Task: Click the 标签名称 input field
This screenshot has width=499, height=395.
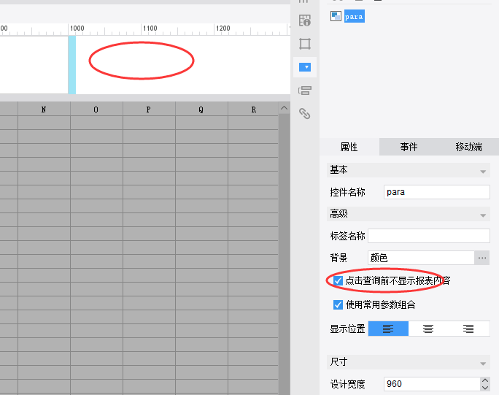Action: (x=429, y=236)
